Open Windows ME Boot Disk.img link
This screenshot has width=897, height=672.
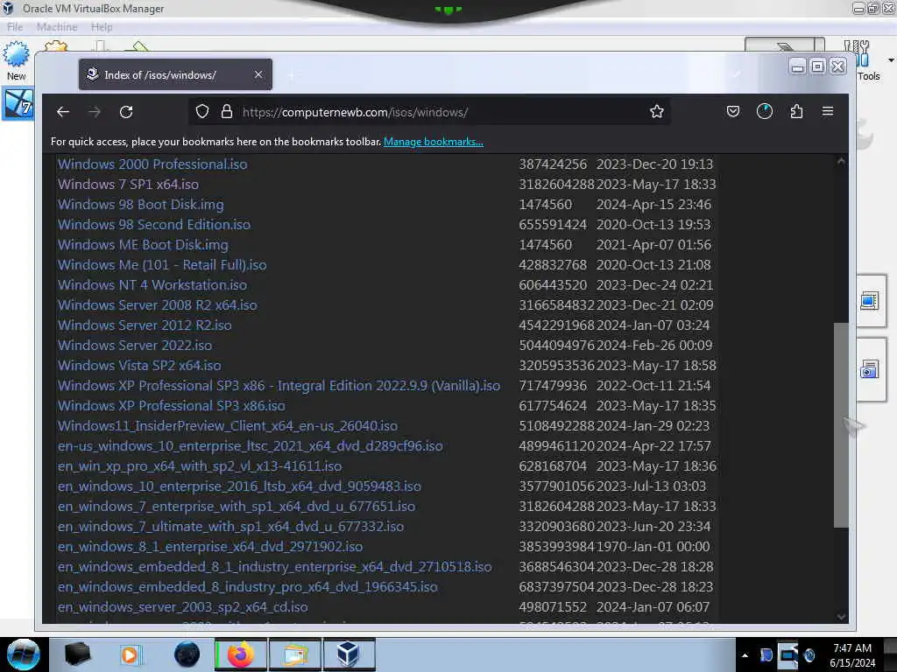click(143, 245)
